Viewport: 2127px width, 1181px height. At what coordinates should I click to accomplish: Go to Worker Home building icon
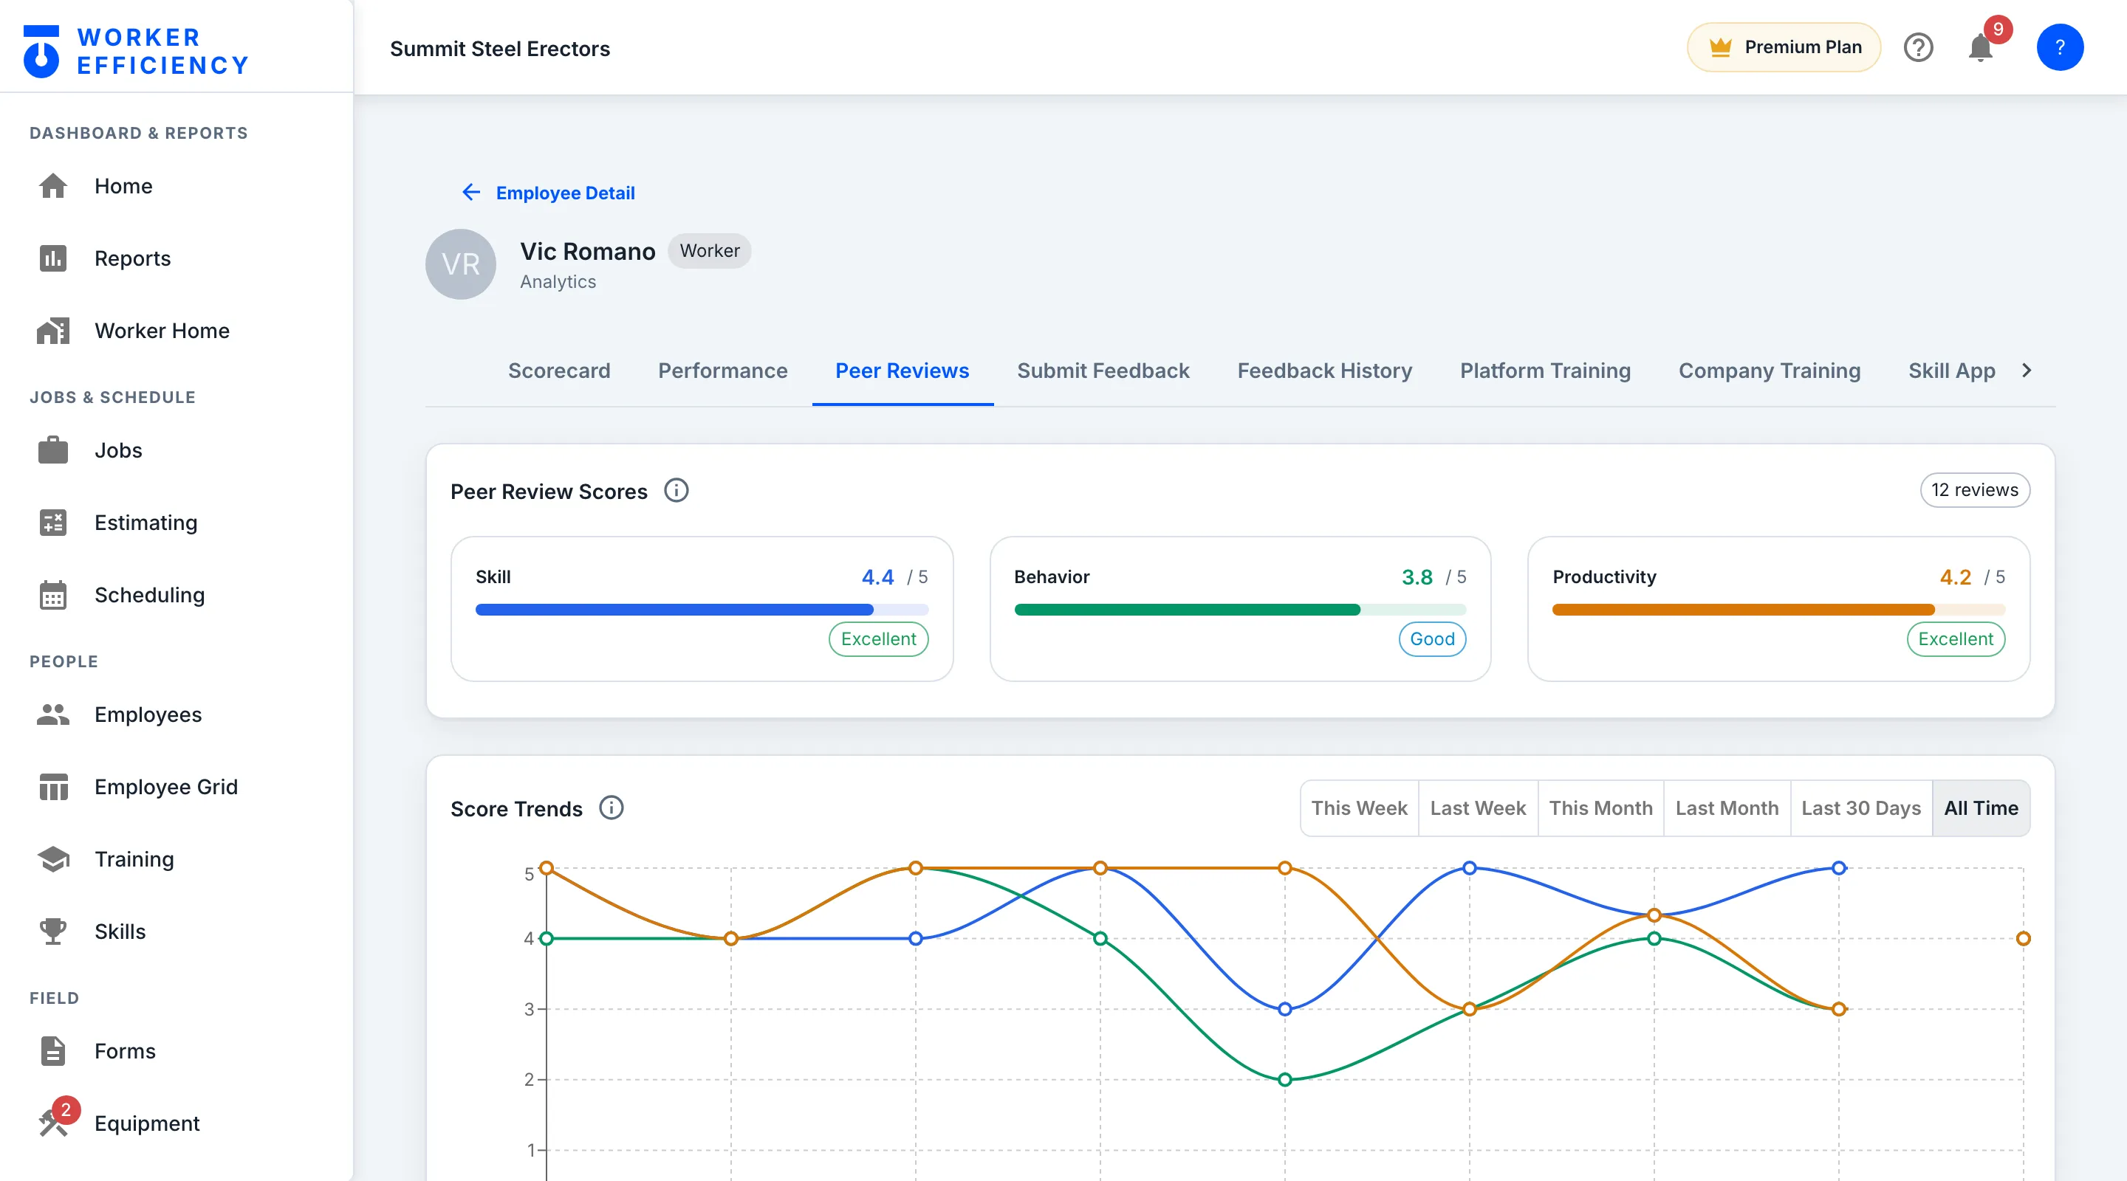point(53,331)
